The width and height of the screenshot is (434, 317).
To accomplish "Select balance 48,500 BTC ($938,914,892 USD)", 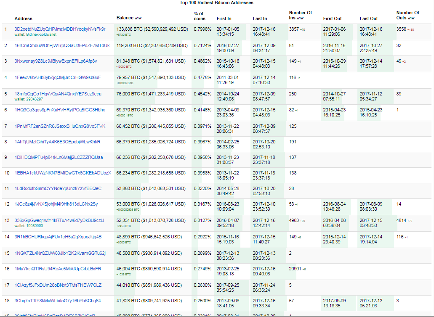I will [149, 253].
